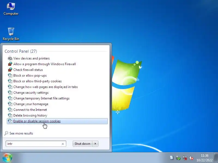
Task: Click the Windows Start orb
Action: tap(7, 158)
